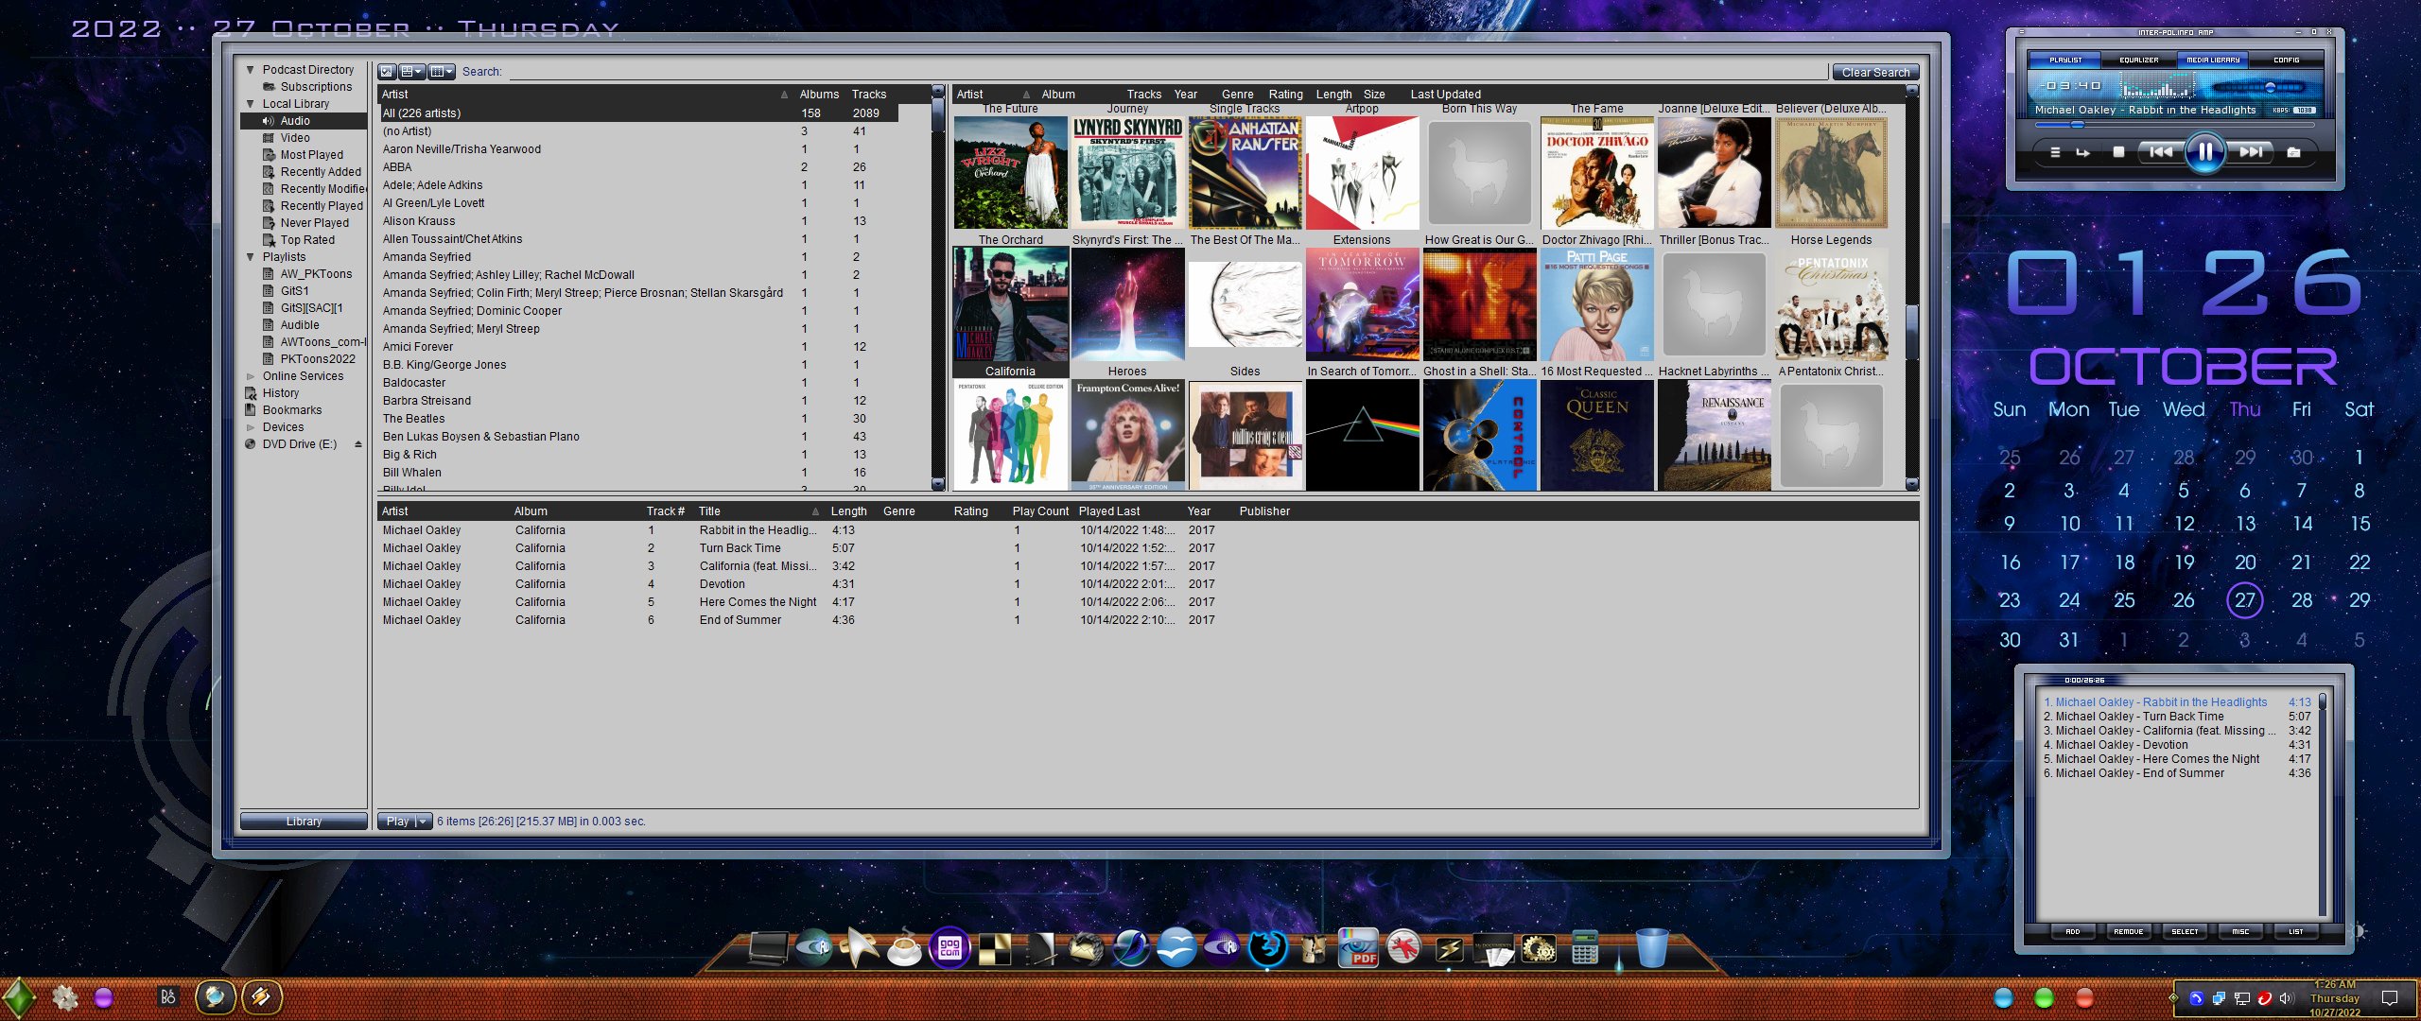Adjust the player volume slider knob
This screenshot has height=1021, width=2421.
(x=2269, y=87)
